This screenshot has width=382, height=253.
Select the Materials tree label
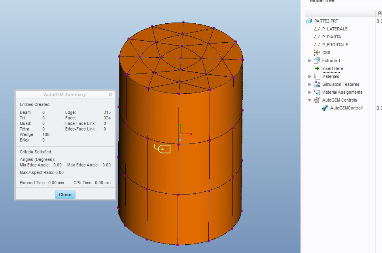click(x=331, y=76)
